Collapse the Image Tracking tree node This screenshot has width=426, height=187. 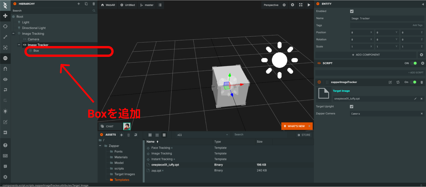pyautogui.click(x=13, y=34)
